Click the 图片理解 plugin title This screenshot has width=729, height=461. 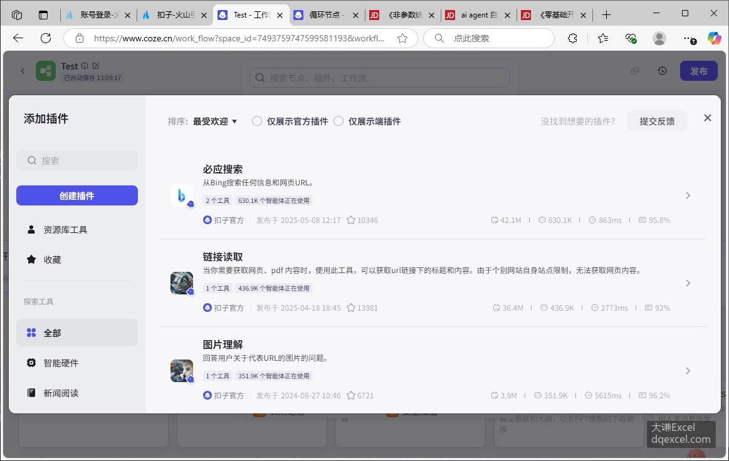(223, 345)
